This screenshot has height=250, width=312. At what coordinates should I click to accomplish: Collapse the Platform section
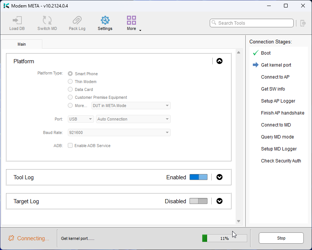pos(219,61)
